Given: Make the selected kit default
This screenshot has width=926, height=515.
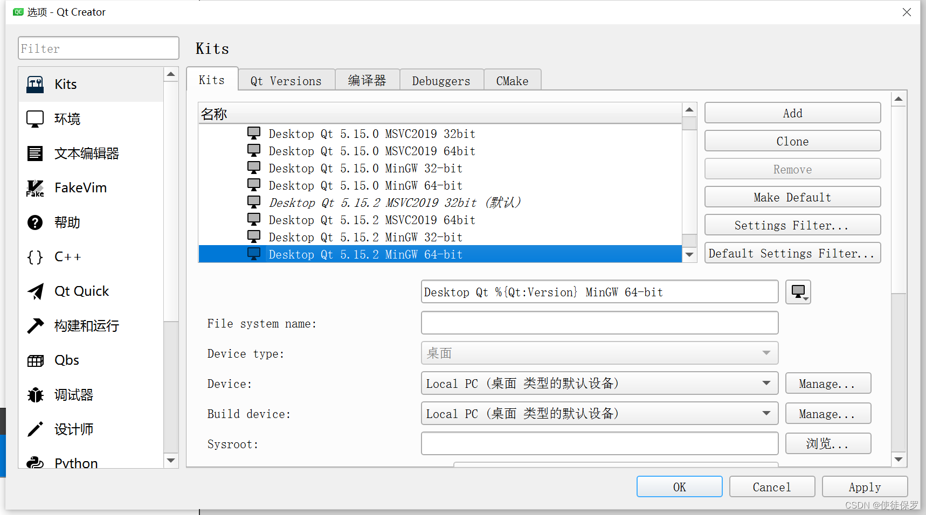Looking at the screenshot, I should pyautogui.click(x=792, y=197).
